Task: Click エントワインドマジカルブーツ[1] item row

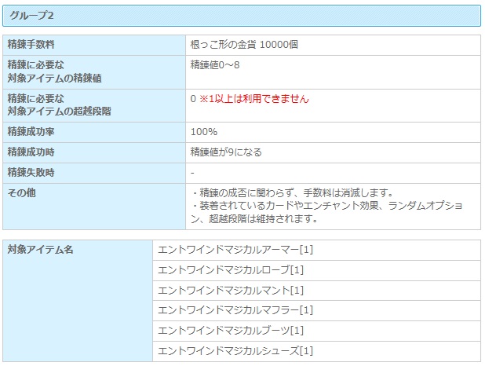Action: tap(231, 331)
